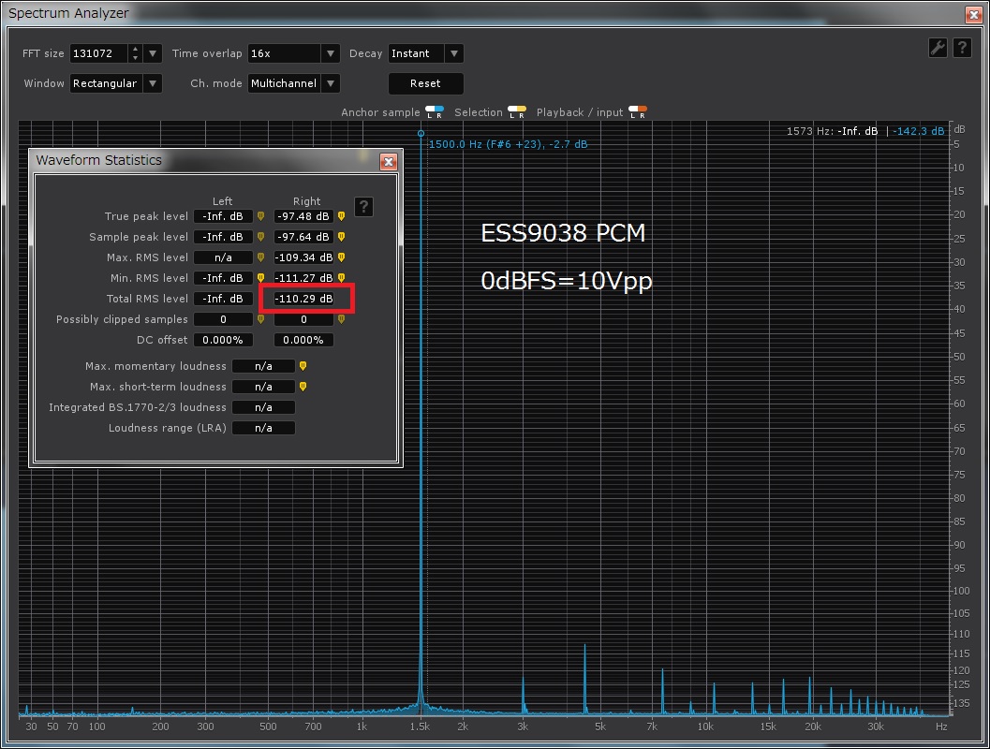Jump to Right true peak level marker

(x=342, y=216)
